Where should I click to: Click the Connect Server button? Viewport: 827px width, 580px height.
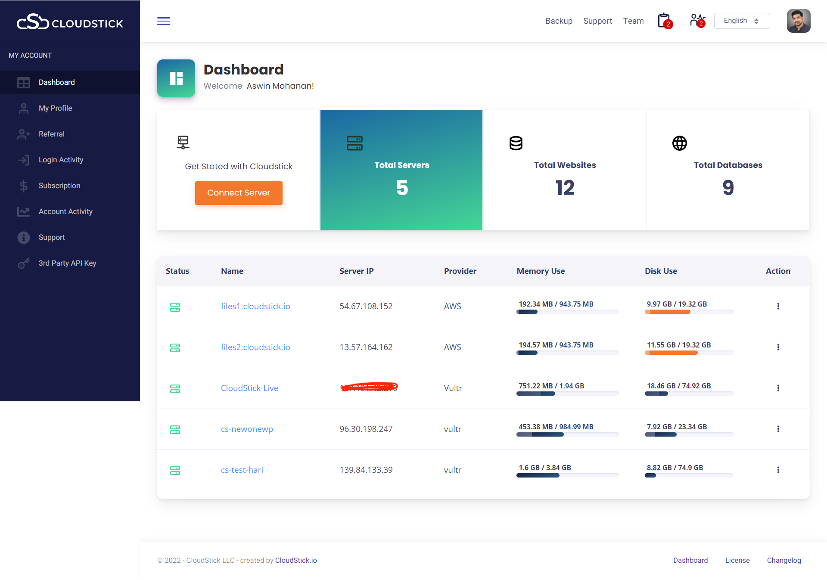click(239, 193)
